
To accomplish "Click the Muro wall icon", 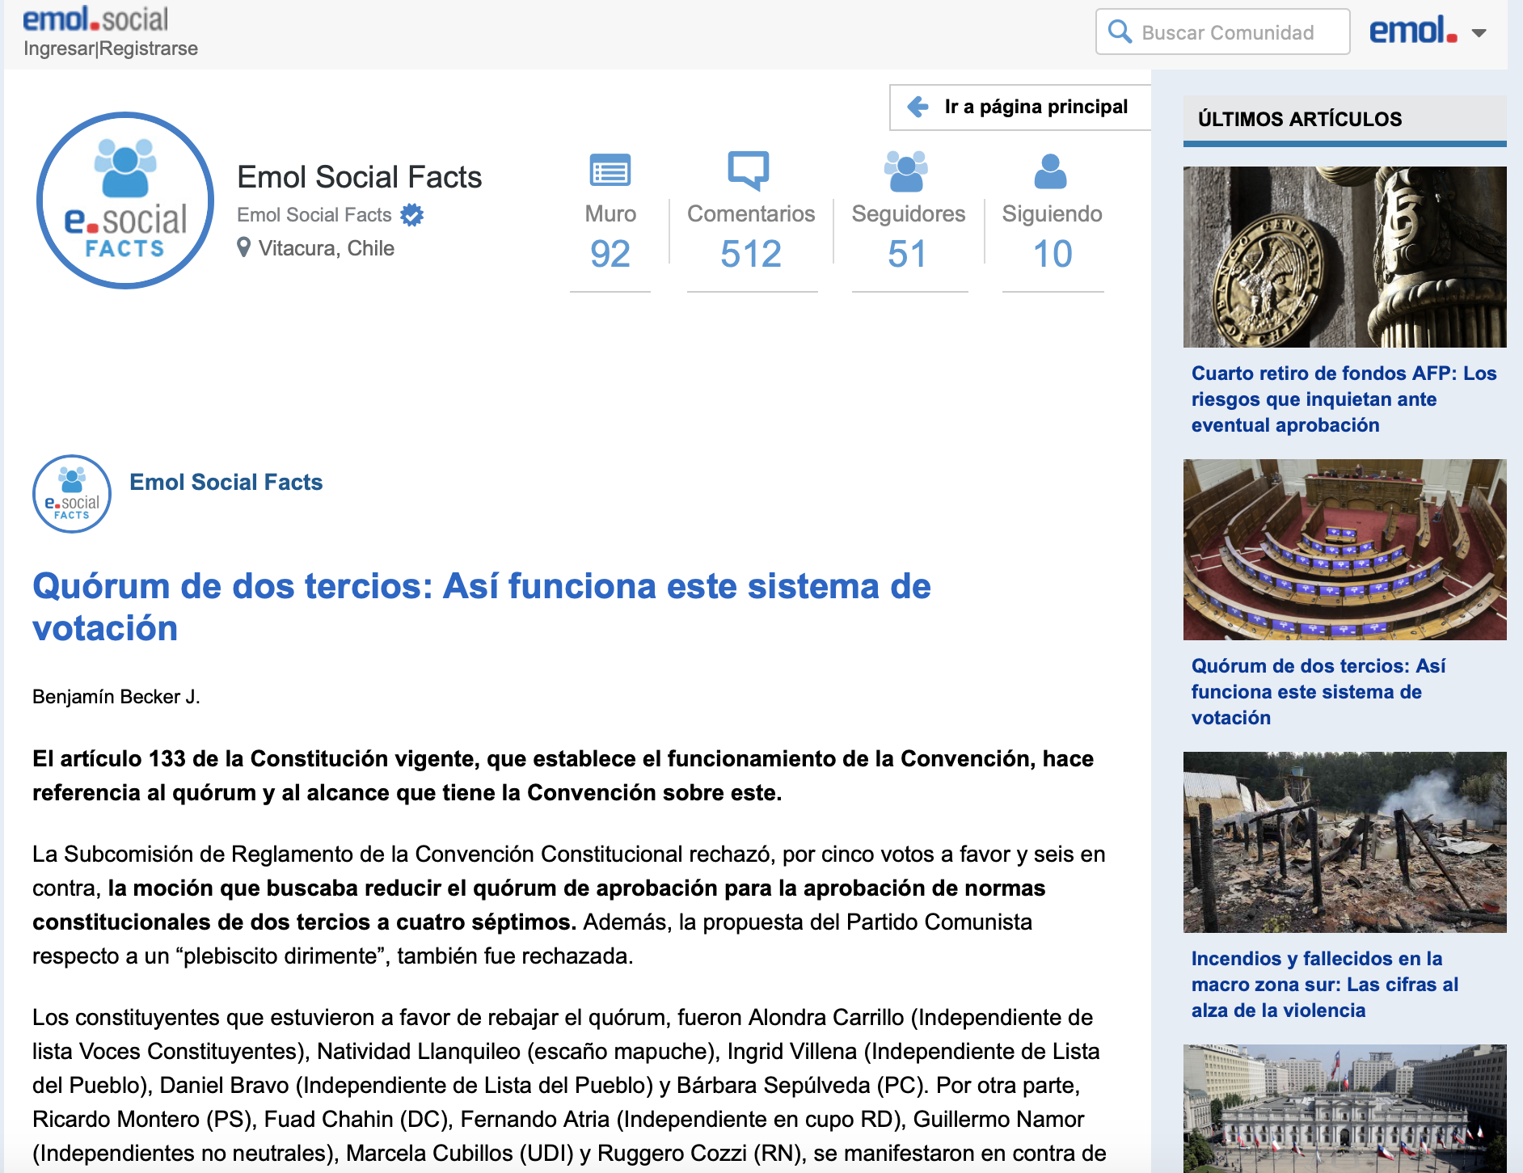I will coord(610,171).
